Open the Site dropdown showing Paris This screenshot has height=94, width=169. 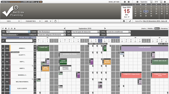[29, 32]
